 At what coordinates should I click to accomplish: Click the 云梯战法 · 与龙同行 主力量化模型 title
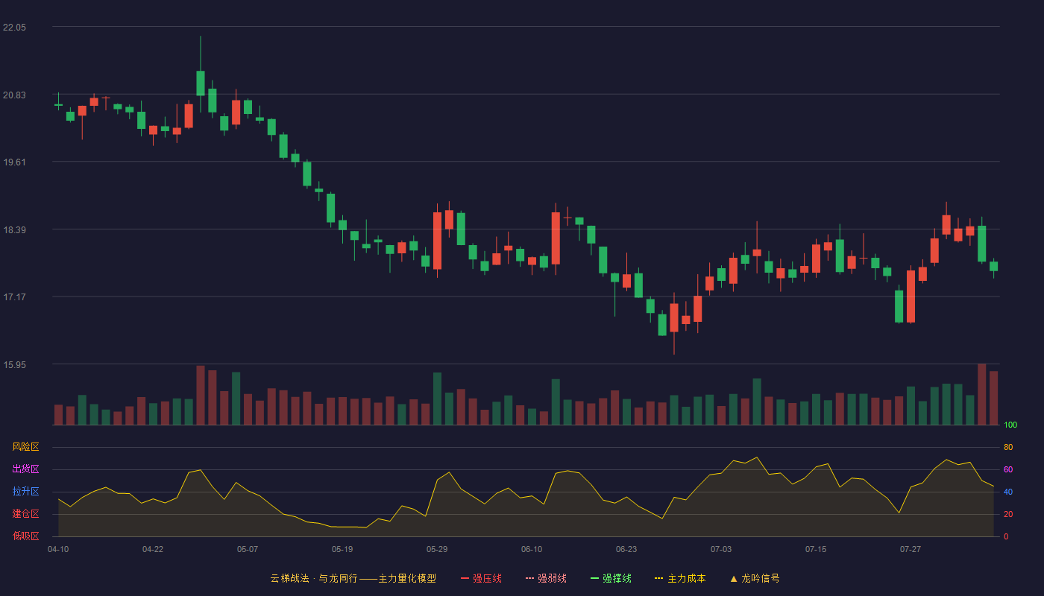[x=353, y=578]
